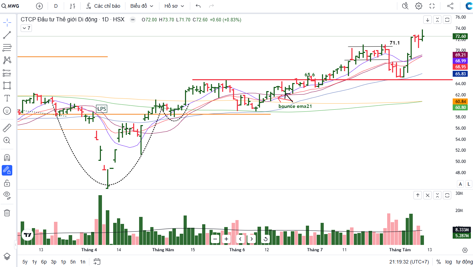Select the 1y time range
Screen dimensions: 473x267
click(34, 262)
